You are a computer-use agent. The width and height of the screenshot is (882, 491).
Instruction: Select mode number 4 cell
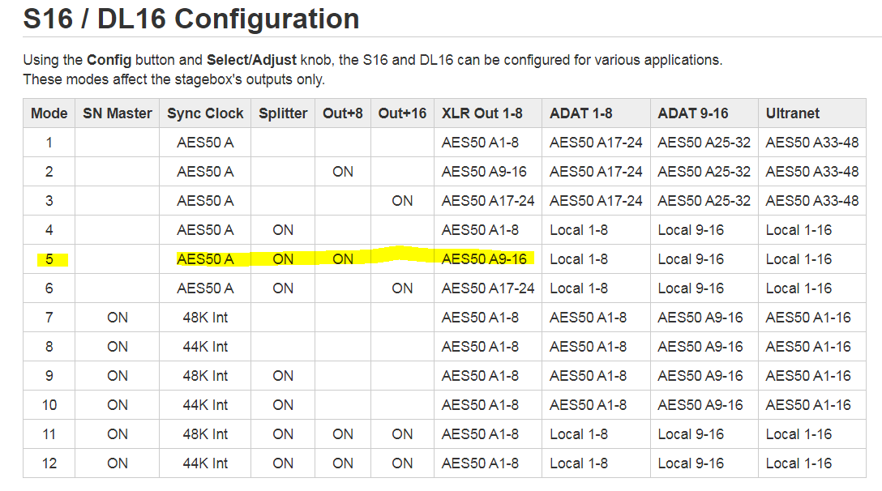pyautogui.click(x=49, y=230)
